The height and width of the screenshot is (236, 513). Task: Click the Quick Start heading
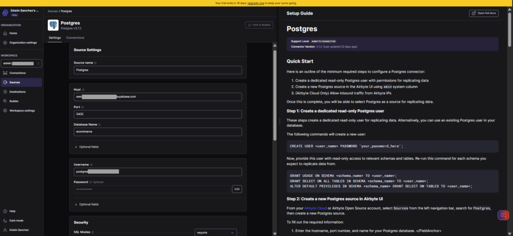[x=300, y=61]
